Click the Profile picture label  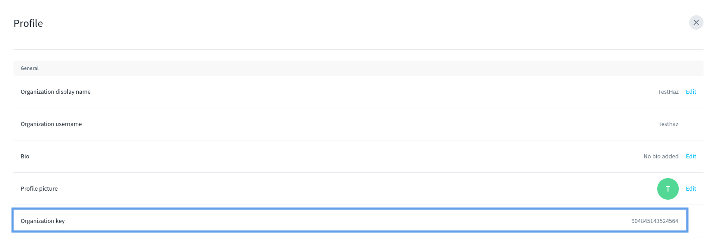(39, 189)
